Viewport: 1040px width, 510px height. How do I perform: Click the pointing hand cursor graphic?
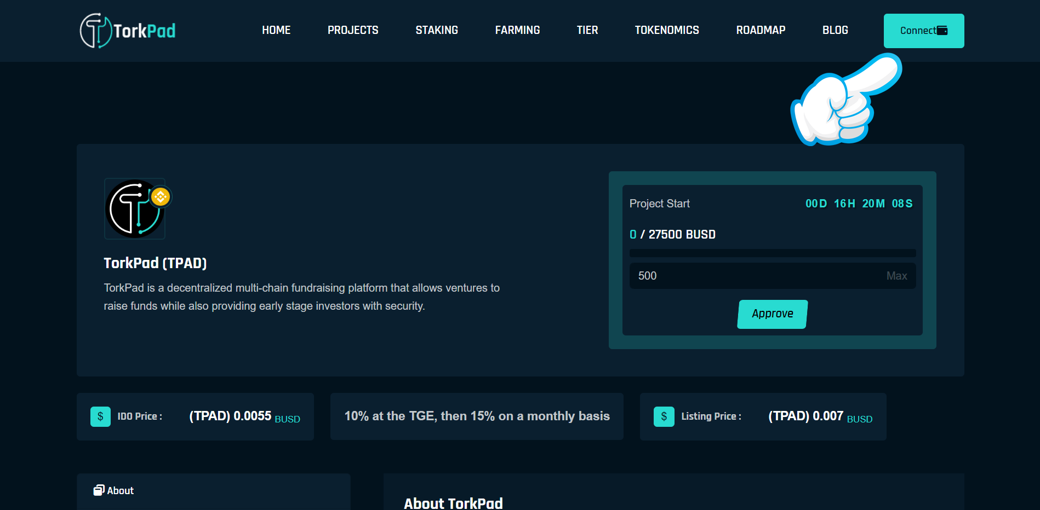[845, 100]
